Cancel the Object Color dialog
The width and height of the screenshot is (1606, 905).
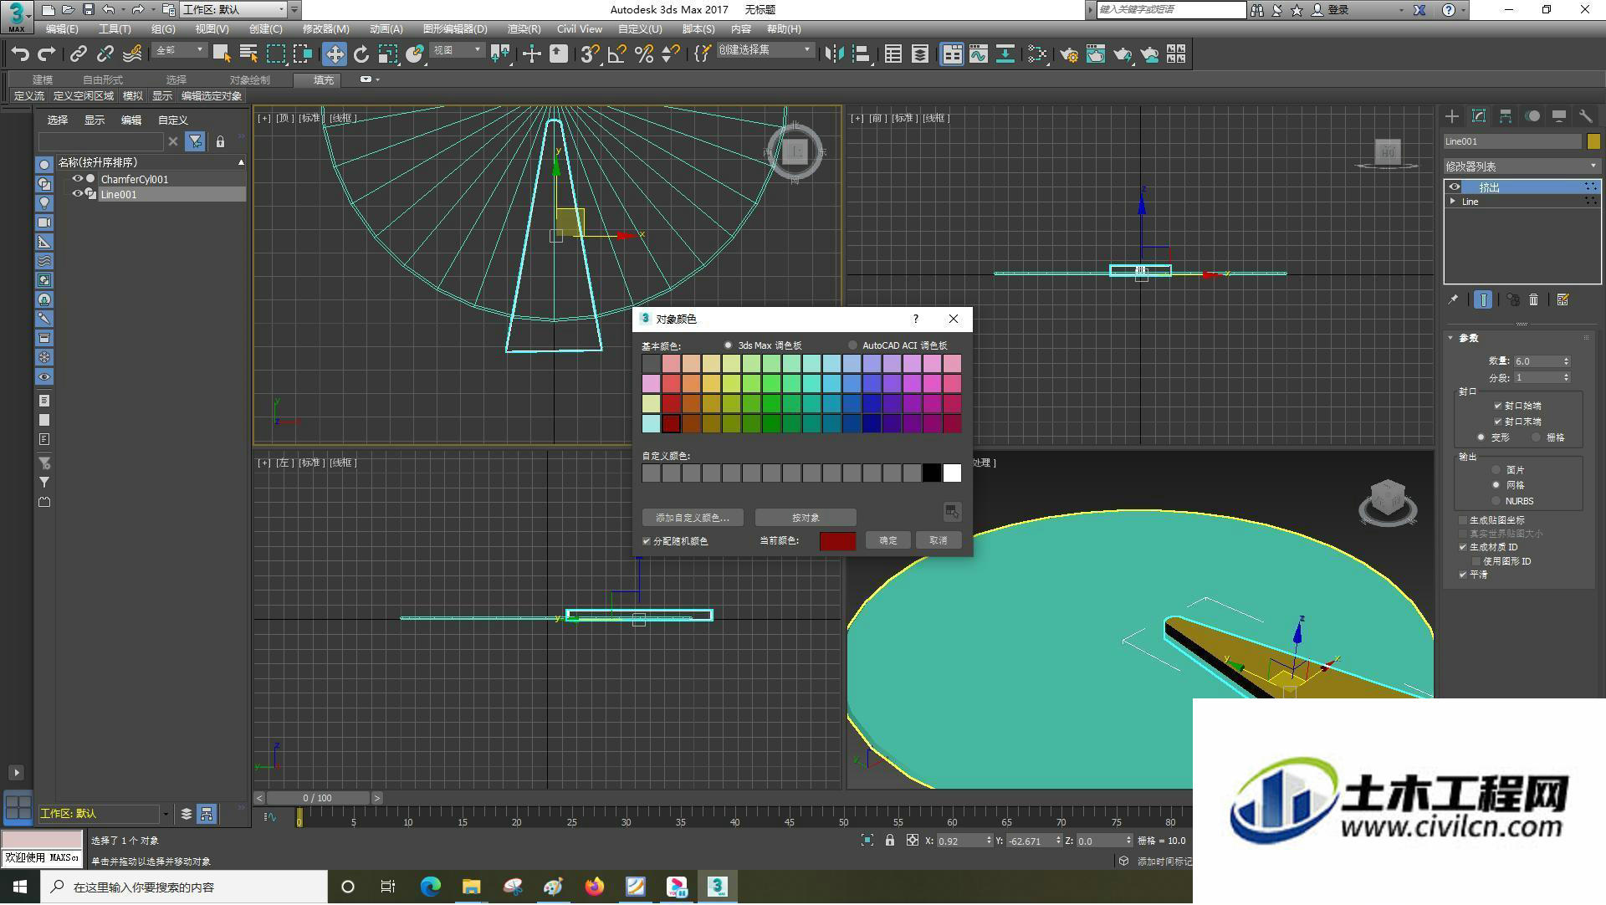[939, 540]
